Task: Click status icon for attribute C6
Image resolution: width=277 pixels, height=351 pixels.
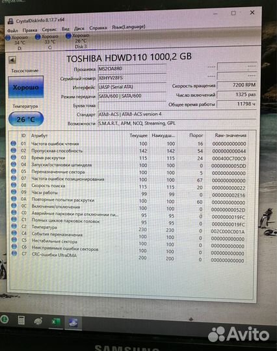Action: click(14, 246)
